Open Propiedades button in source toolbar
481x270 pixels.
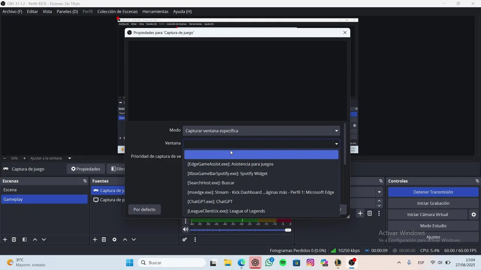86,169
